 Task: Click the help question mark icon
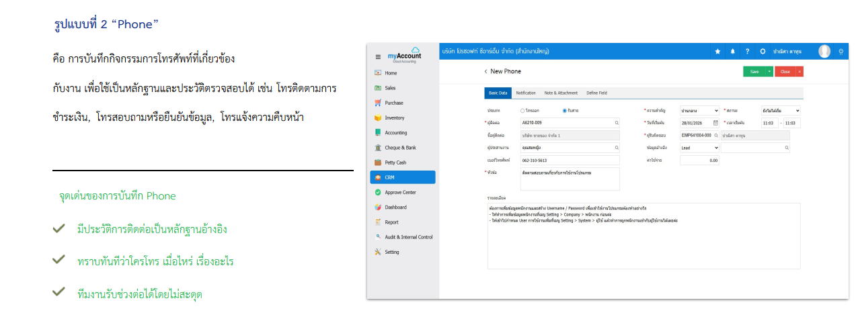pyautogui.click(x=747, y=51)
